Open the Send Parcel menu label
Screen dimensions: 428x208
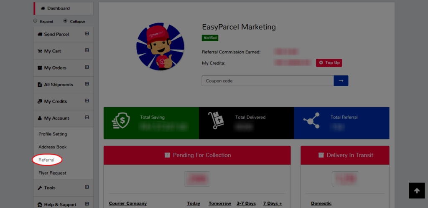click(56, 34)
